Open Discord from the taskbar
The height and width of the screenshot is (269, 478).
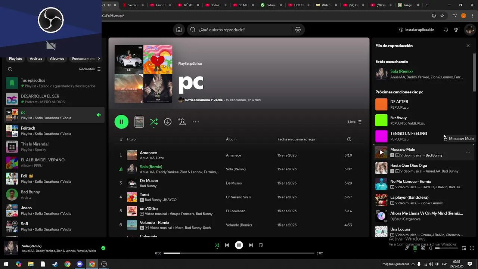click(80, 264)
